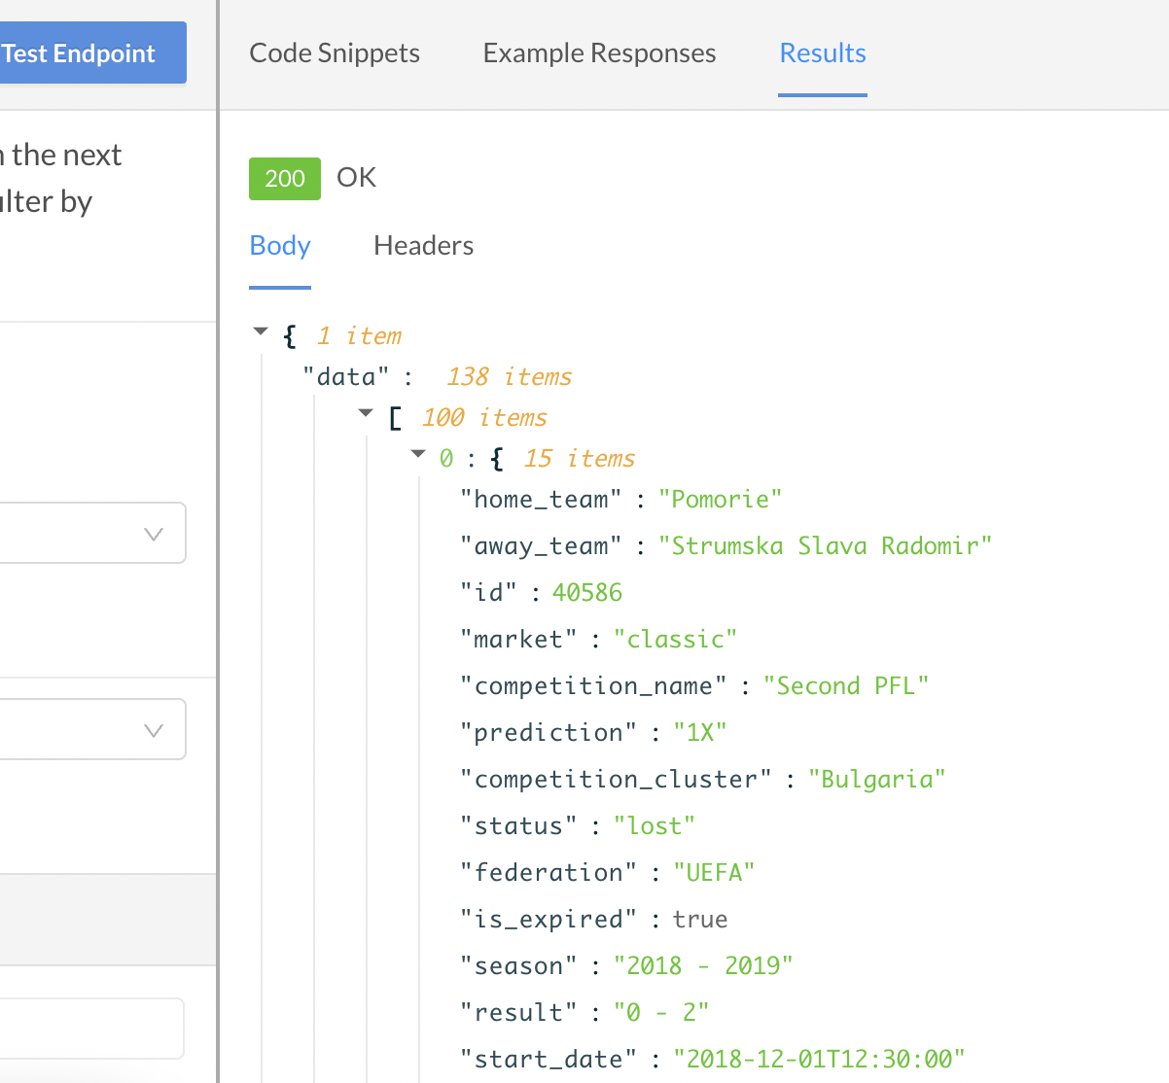The width and height of the screenshot is (1169, 1083).
Task: Click the id value 40586
Action: 587,593
